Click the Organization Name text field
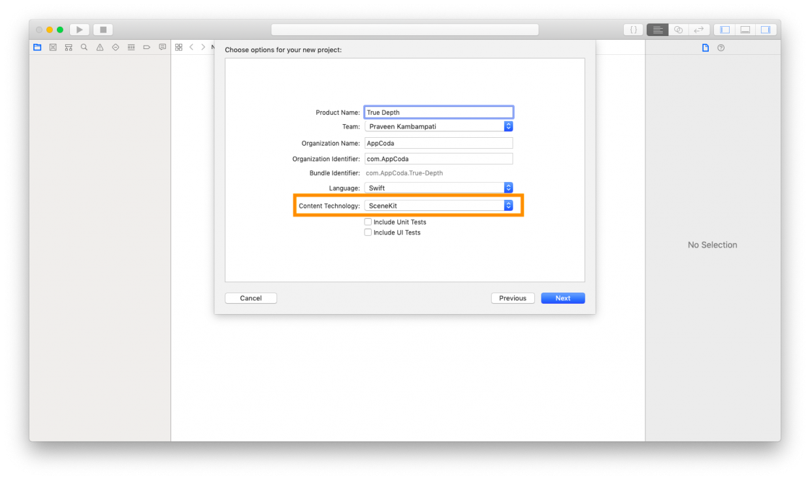810x480 pixels. point(438,143)
